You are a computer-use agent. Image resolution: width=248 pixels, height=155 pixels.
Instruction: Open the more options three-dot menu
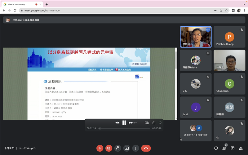click(135, 148)
